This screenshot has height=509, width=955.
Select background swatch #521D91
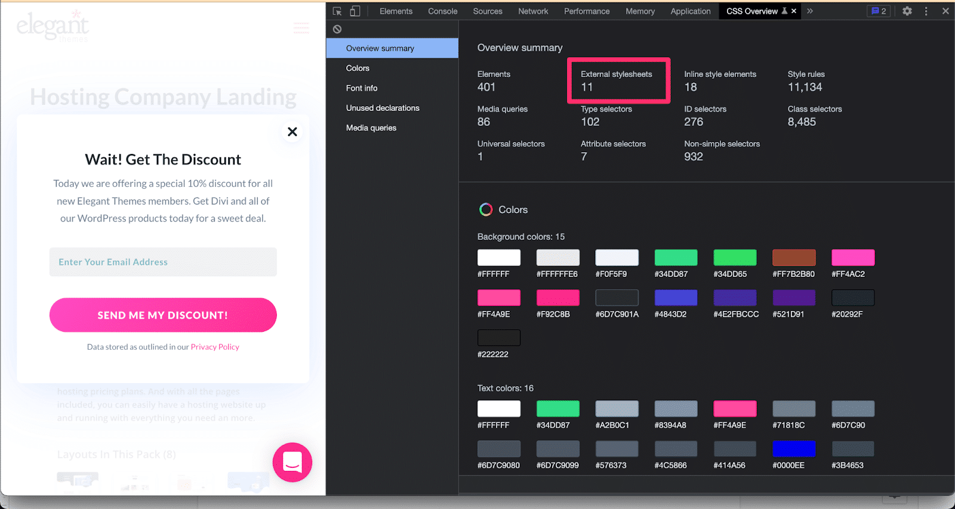[x=794, y=298]
